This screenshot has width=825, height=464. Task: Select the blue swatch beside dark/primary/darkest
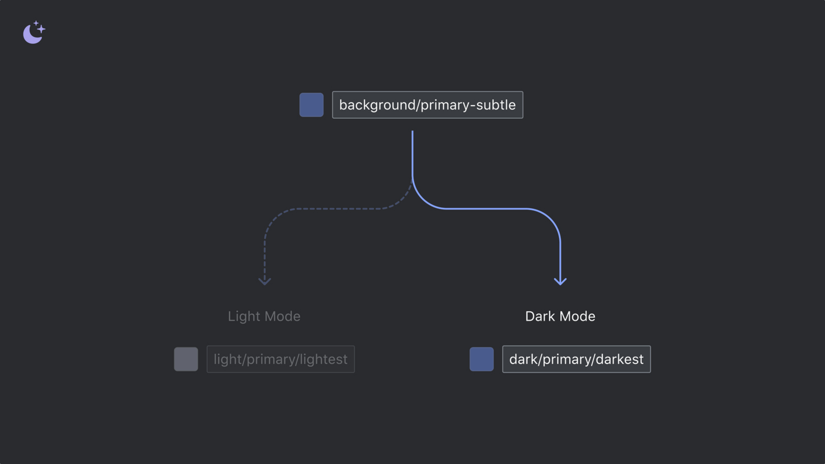(x=481, y=359)
